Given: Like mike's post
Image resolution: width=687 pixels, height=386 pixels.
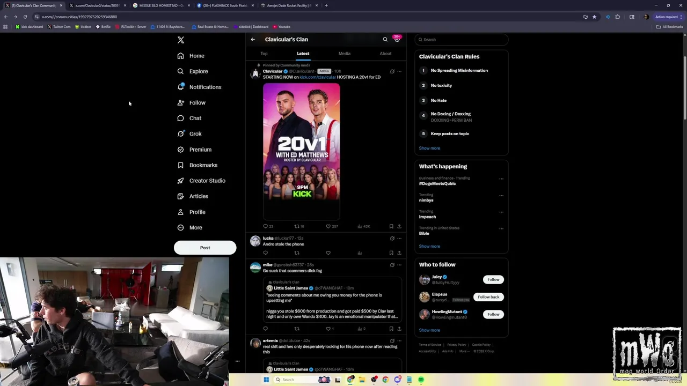Looking at the screenshot, I should 328,329.
